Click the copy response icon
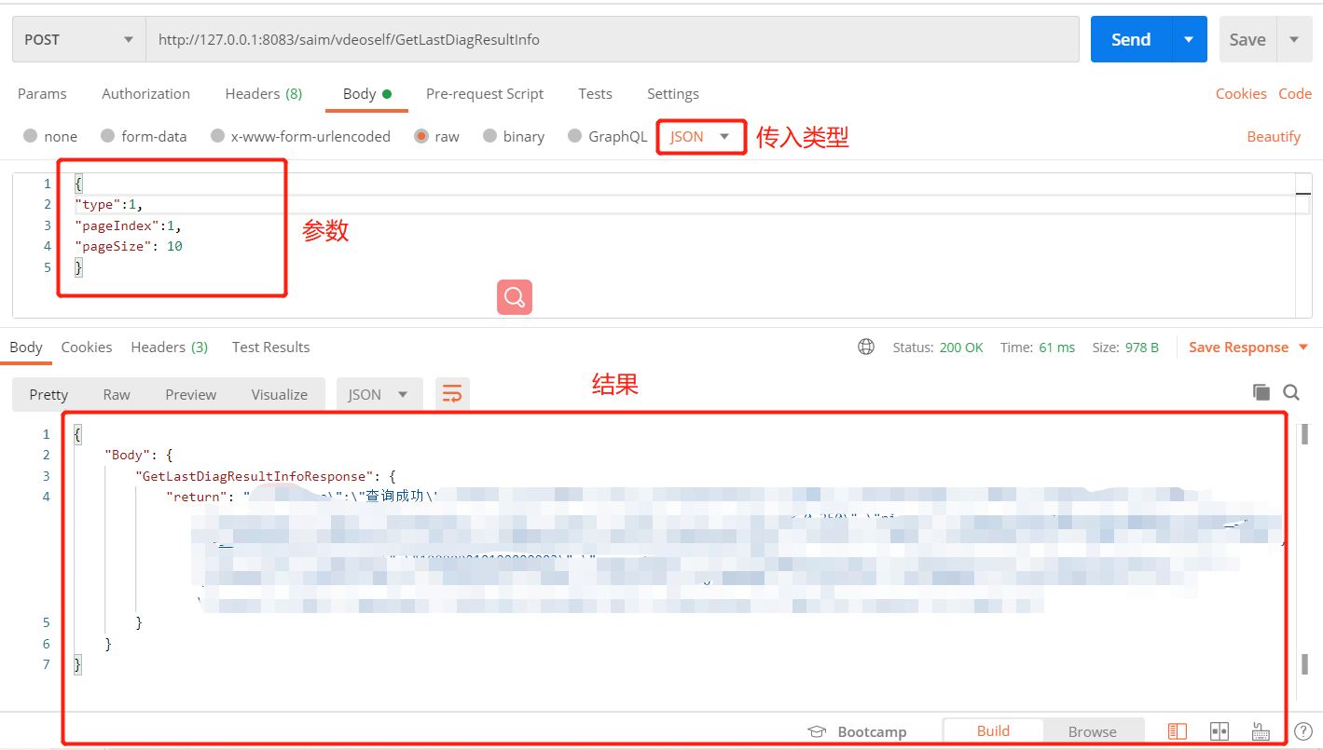The width and height of the screenshot is (1323, 750). [1261, 392]
